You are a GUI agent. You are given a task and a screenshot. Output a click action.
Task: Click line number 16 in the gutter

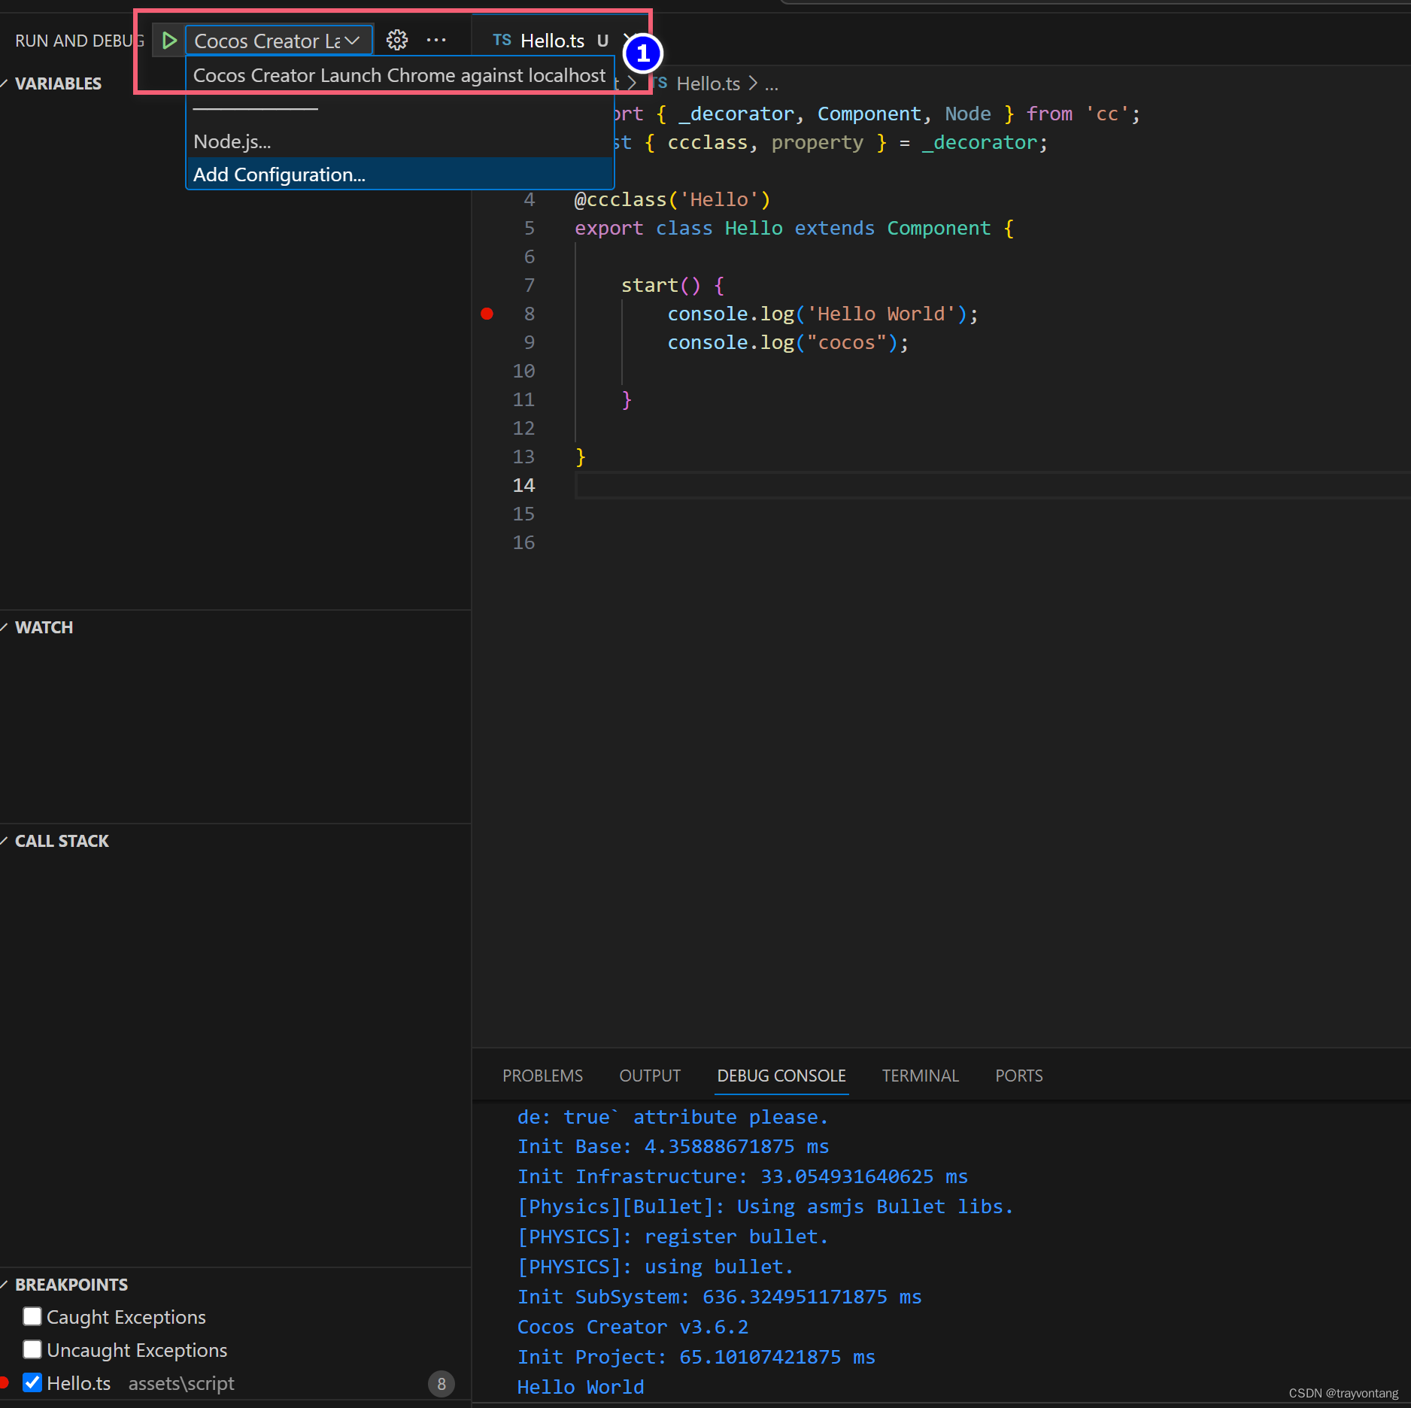(524, 542)
